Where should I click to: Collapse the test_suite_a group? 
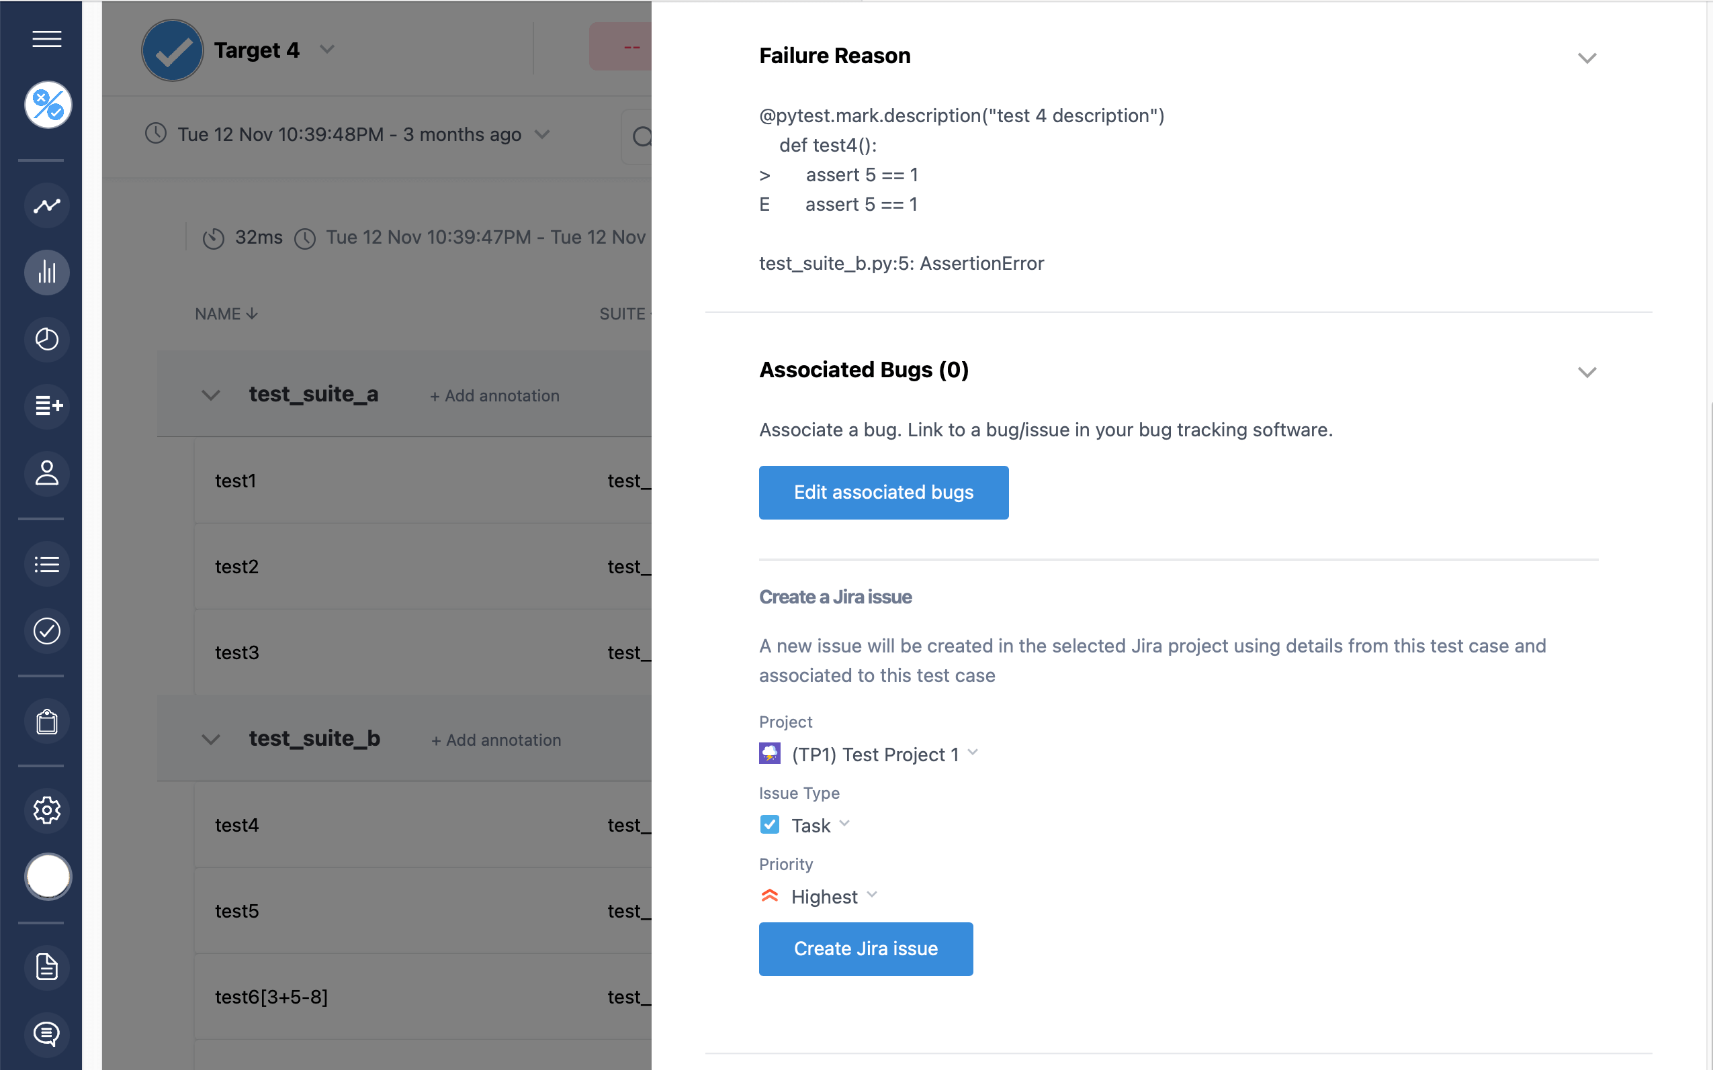click(210, 395)
